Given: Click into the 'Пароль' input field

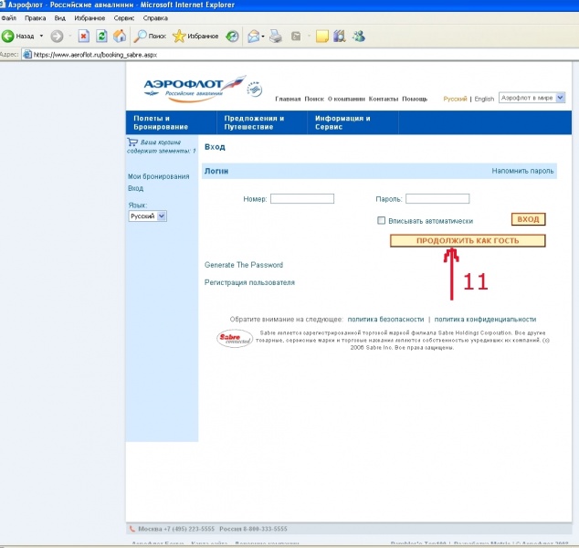Looking at the screenshot, I should click(437, 198).
